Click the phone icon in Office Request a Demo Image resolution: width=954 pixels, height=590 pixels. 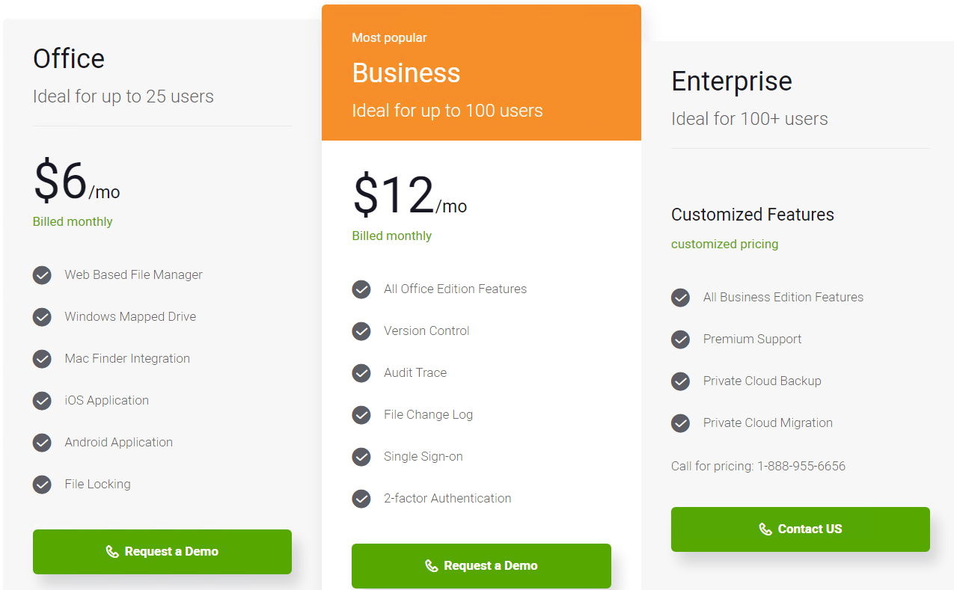point(112,552)
